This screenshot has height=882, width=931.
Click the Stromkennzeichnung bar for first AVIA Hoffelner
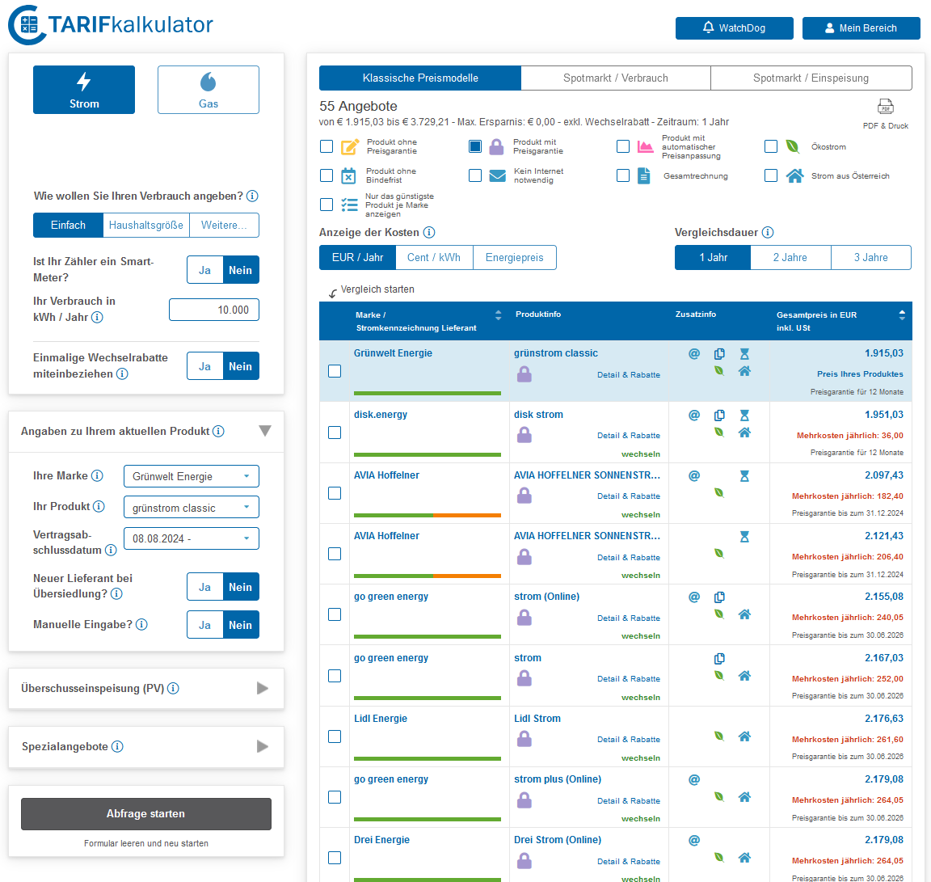click(x=428, y=515)
